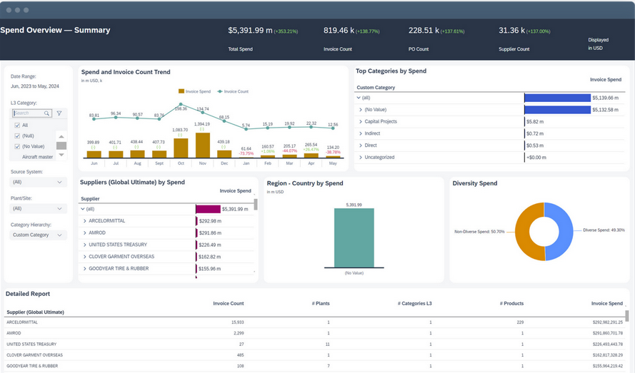Open the Source System dropdown
Viewport: 635px width, 373px height.
39,182
